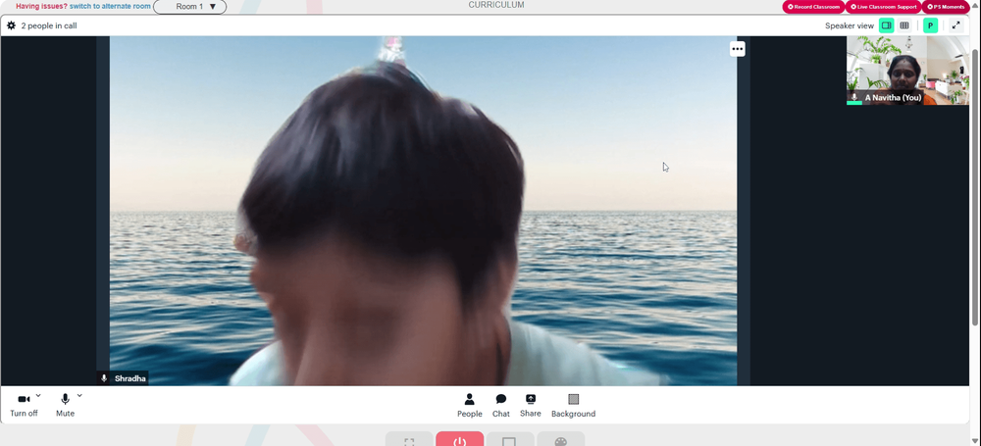Click the green P button
The height and width of the screenshot is (446, 981).
coord(930,25)
